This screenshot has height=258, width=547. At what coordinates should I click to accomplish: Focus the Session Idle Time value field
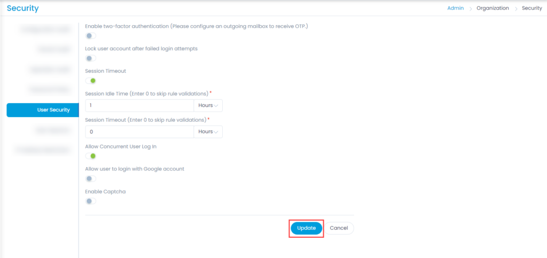click(x=139, y=106)
